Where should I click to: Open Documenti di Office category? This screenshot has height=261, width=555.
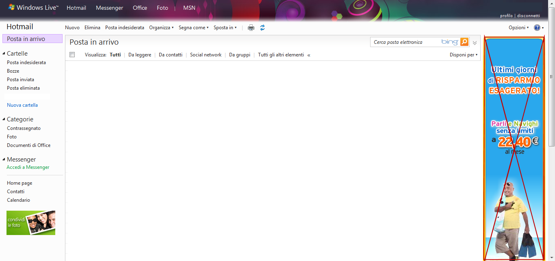pos(29,145)
